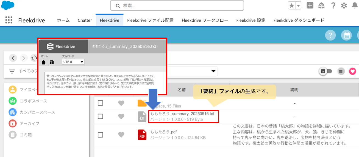Open the Setup gear icon
Viewport: 359px width, 157px height.
pos(344,5)
